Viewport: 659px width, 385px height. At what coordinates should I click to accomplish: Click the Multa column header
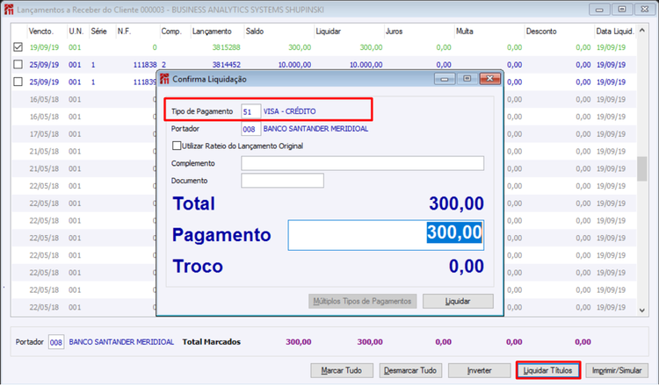pos(465,32)
